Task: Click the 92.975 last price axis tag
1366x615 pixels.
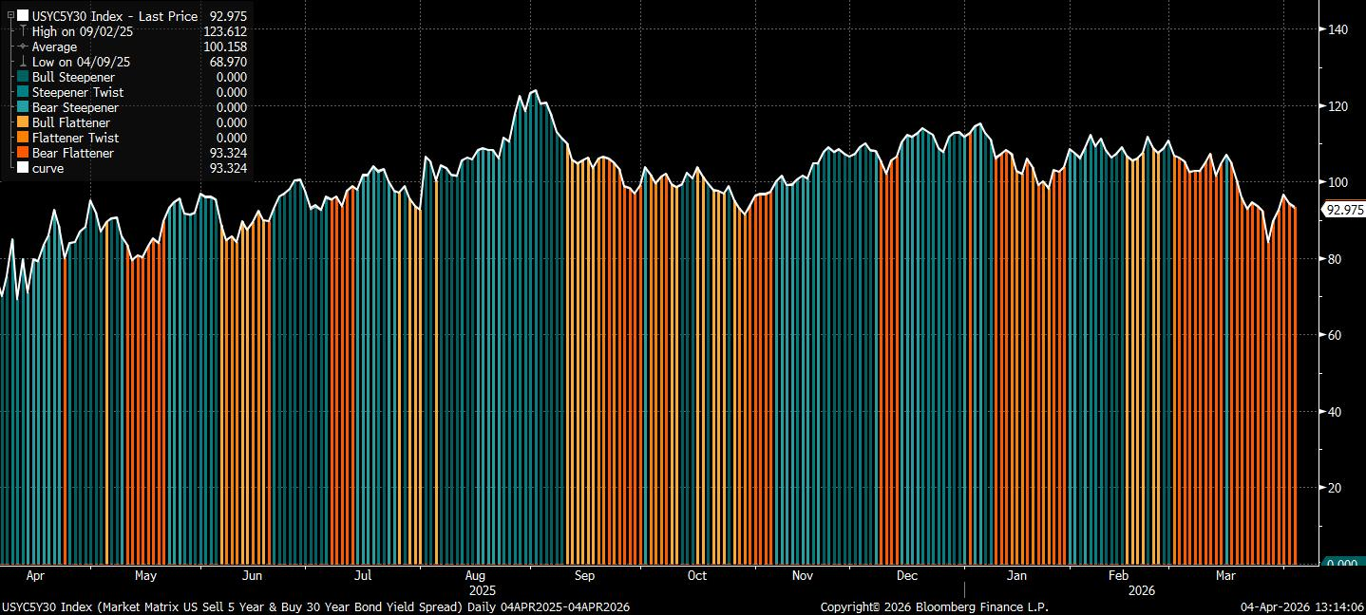Action: (1344, 210)
